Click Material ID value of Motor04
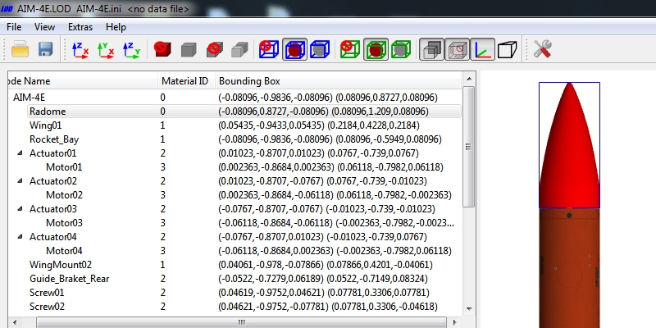The image size is (656, 328). [x=162, y=251]
